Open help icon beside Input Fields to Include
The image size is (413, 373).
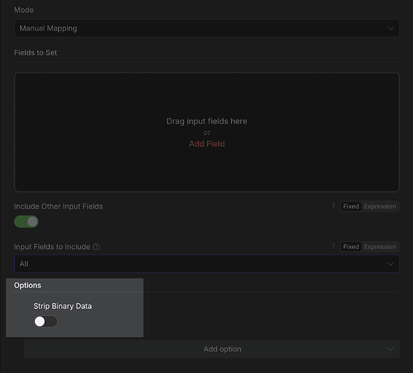96,247
